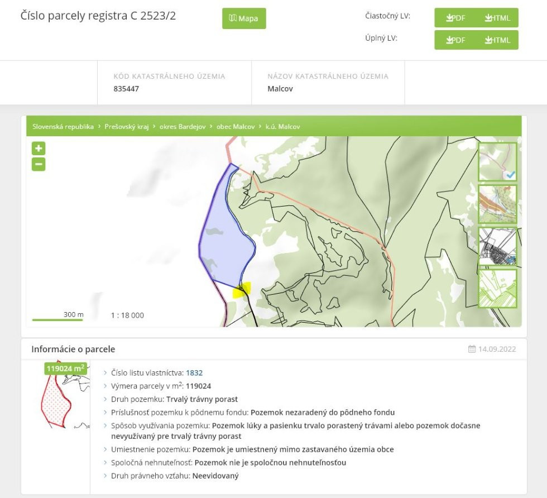Navigate to Prešovský kraj breadcrumb
Screen dimensions: 547x498
126,127
